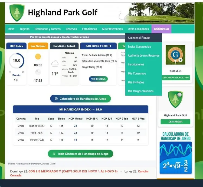Click the HCP 9 Ida column header
203x187 pixels.
click(x=122, y=119)
